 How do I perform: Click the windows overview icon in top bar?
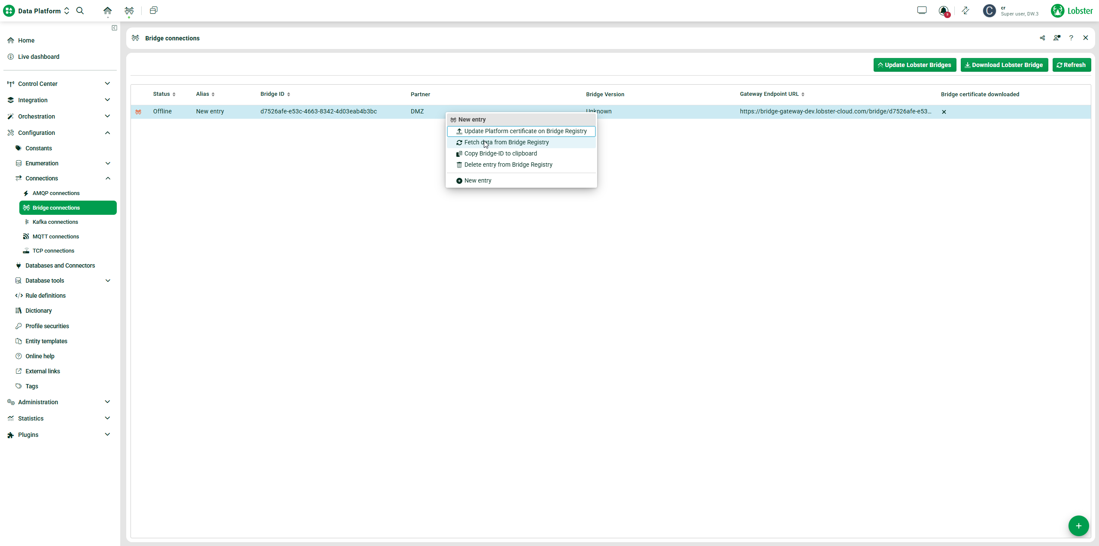point(153,11)
